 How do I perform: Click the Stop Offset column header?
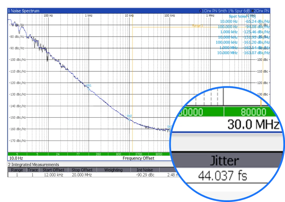click(82, 170)
